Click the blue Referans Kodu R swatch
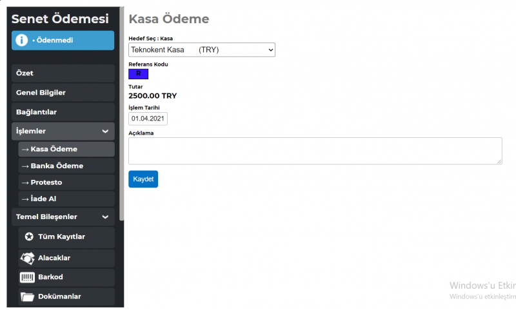516x310 pixels. (x=138, y=74)
